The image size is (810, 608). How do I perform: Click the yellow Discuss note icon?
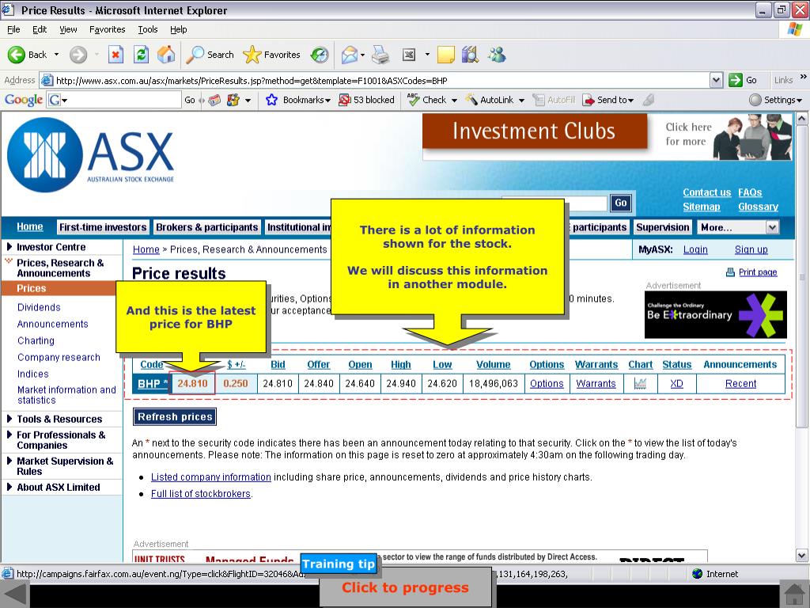pyautogui.click(x=446, y=55)
